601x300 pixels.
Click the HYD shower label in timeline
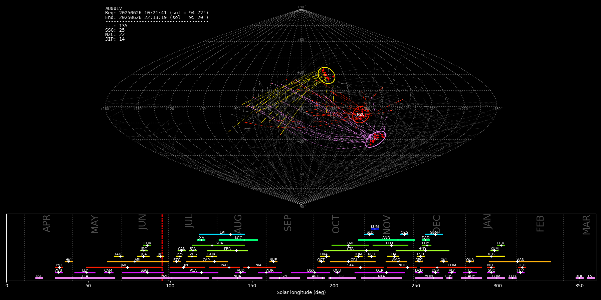pyautogui.click(x=422, y=249)
